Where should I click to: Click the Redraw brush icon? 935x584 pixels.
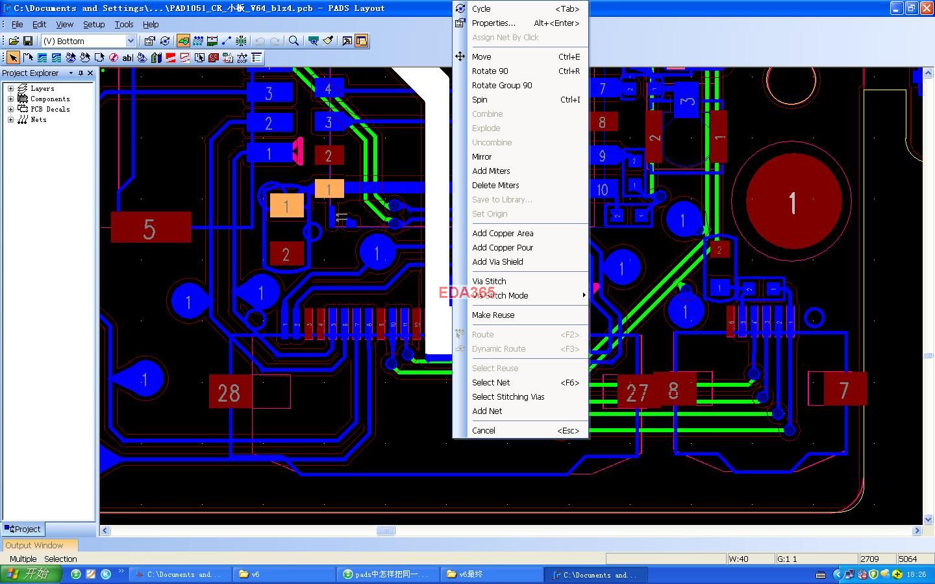(328, 41)
